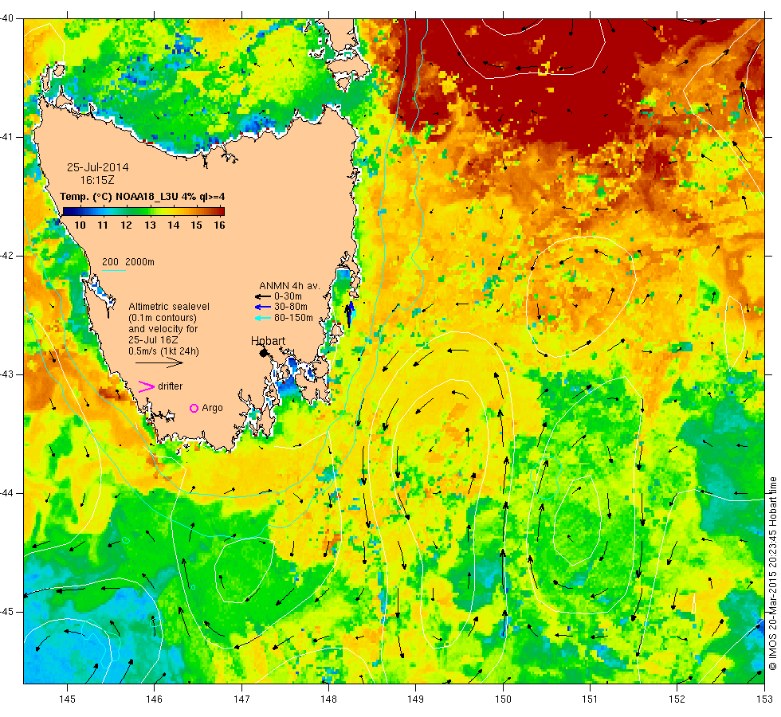Click the Hobart city label
781x717 pixels.
pyautogui.click(x=268, y=341)
